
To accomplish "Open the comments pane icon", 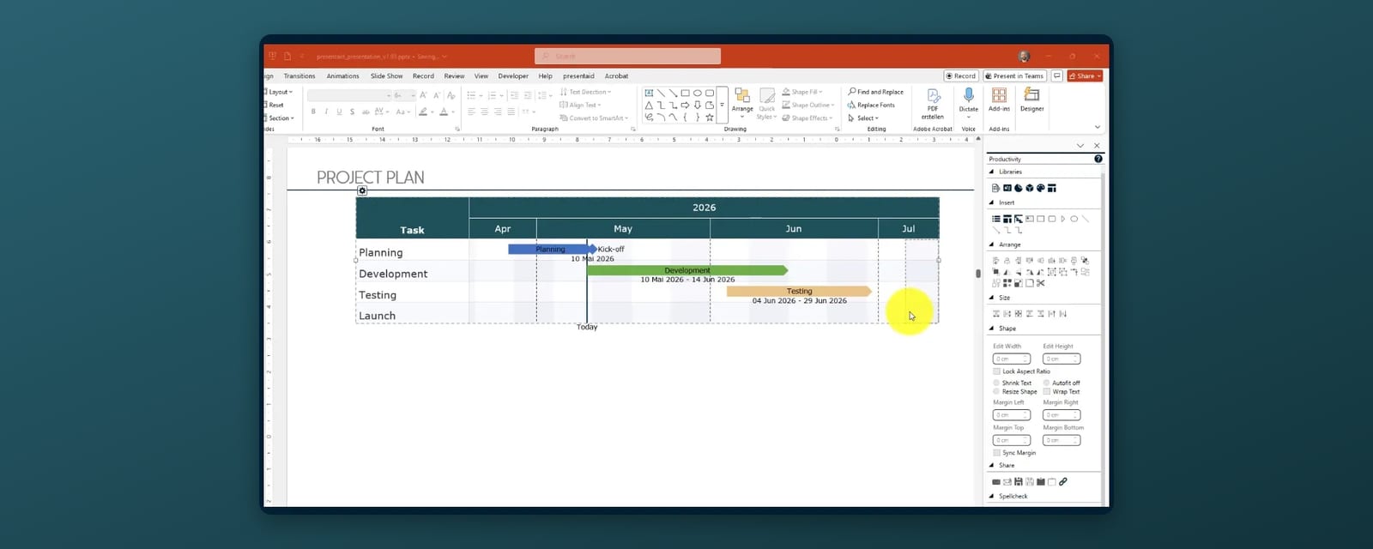I will (x=1057, y=75).
